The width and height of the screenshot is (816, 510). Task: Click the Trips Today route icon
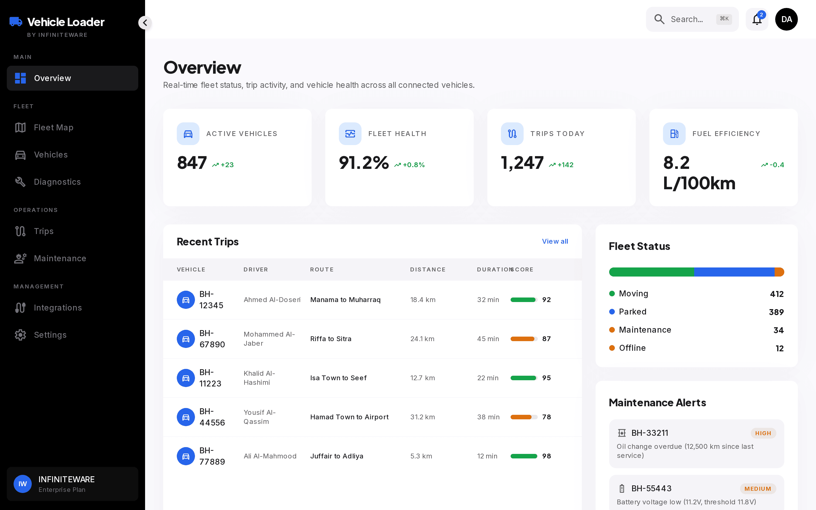point(512,134)
